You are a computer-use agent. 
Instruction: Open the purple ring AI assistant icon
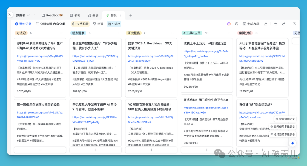[229, 24]
